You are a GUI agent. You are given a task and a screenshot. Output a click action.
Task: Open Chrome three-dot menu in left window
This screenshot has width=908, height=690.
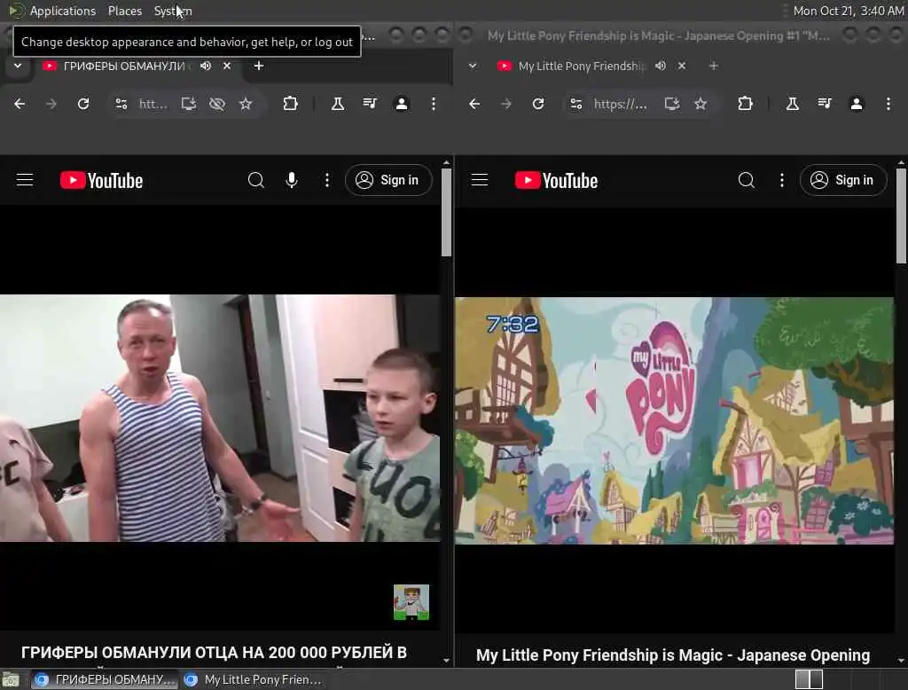point(433,104)
